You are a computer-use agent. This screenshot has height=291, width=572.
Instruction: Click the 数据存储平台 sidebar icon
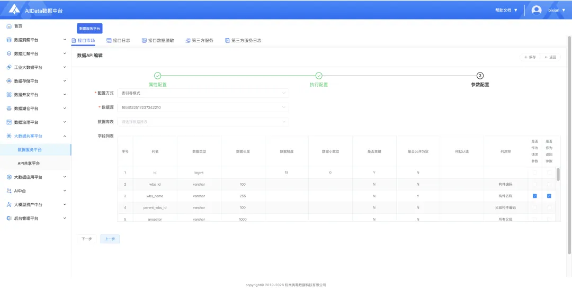coord(9,81)
